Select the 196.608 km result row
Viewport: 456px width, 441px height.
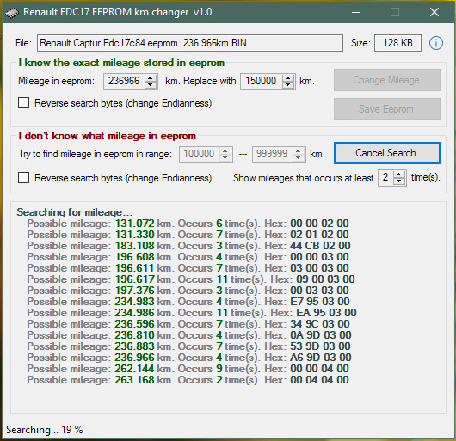188,257
